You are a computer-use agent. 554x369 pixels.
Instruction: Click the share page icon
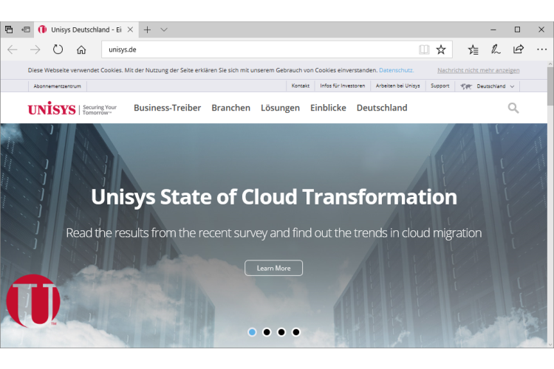519,49
